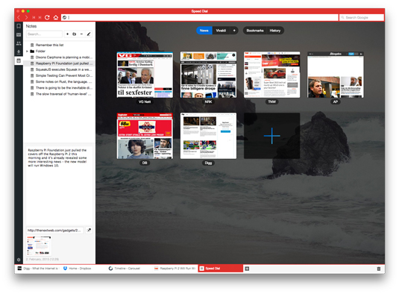Image resolution: width=399 pixels, height=294 pixels.
Task: Click the note body text area
Action: click(59, 185)
